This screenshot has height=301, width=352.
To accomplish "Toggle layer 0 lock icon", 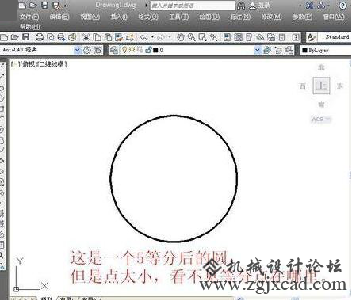I will point(148,50).
